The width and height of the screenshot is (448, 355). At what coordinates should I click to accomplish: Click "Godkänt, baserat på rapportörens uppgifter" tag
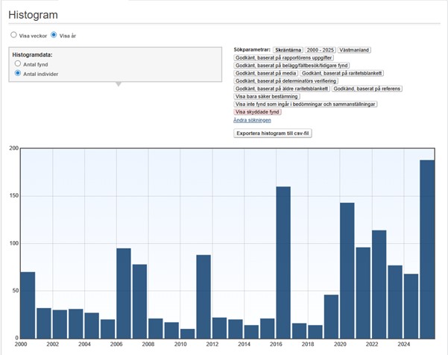283,57
